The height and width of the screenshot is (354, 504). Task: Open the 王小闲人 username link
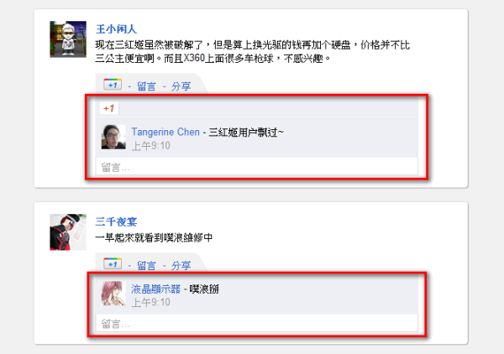pyautogui.click(x=116, y=29)
